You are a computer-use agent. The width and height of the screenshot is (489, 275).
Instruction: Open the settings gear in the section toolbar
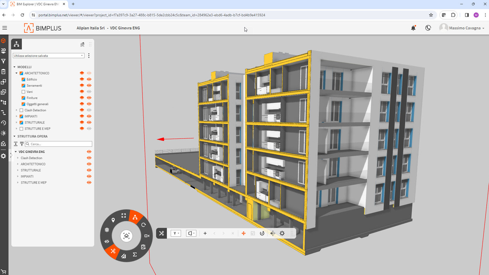[x=282, y=233]
